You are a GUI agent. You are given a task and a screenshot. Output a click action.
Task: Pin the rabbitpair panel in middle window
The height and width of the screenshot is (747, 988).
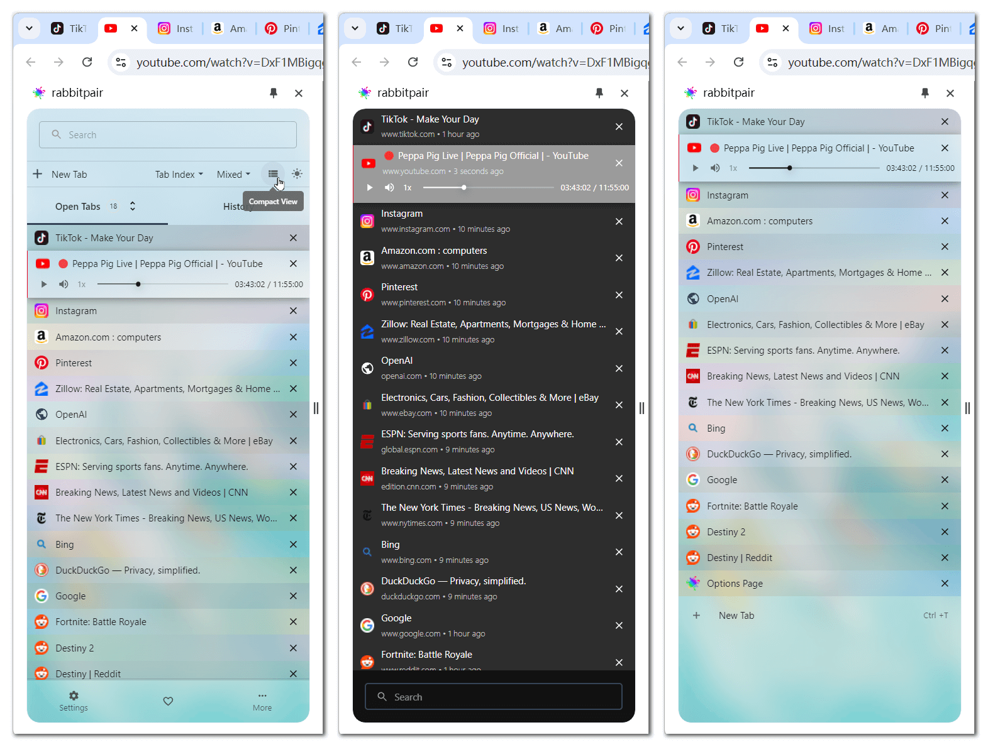pyautogui.click(x=599, y=93)
